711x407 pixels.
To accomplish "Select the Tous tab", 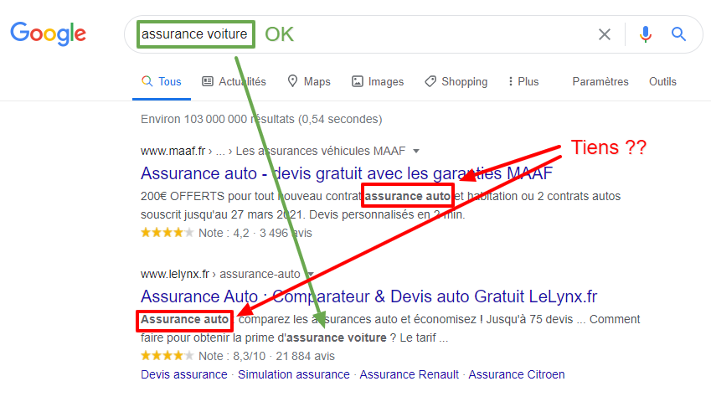I will pos(162,81).
